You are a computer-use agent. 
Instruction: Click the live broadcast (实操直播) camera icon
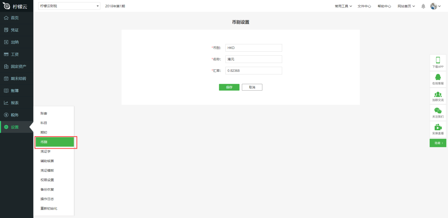point(438,127)
